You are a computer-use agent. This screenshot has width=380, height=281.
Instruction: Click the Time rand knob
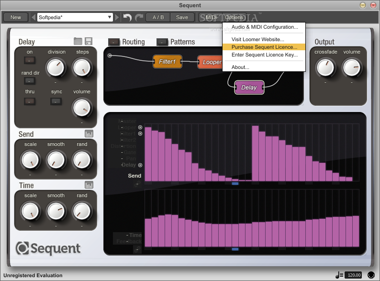(x=82, y=211)
